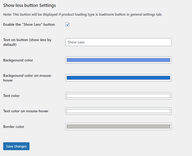This screenshot has height=156, width=192.
Task: Click the "Text color on mouse-hover" label
Action: pyautogui.click(x=26, y=111)
